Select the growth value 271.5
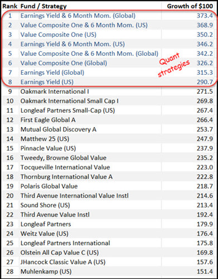This screenshot has height=279, width=218. [205, 92]
